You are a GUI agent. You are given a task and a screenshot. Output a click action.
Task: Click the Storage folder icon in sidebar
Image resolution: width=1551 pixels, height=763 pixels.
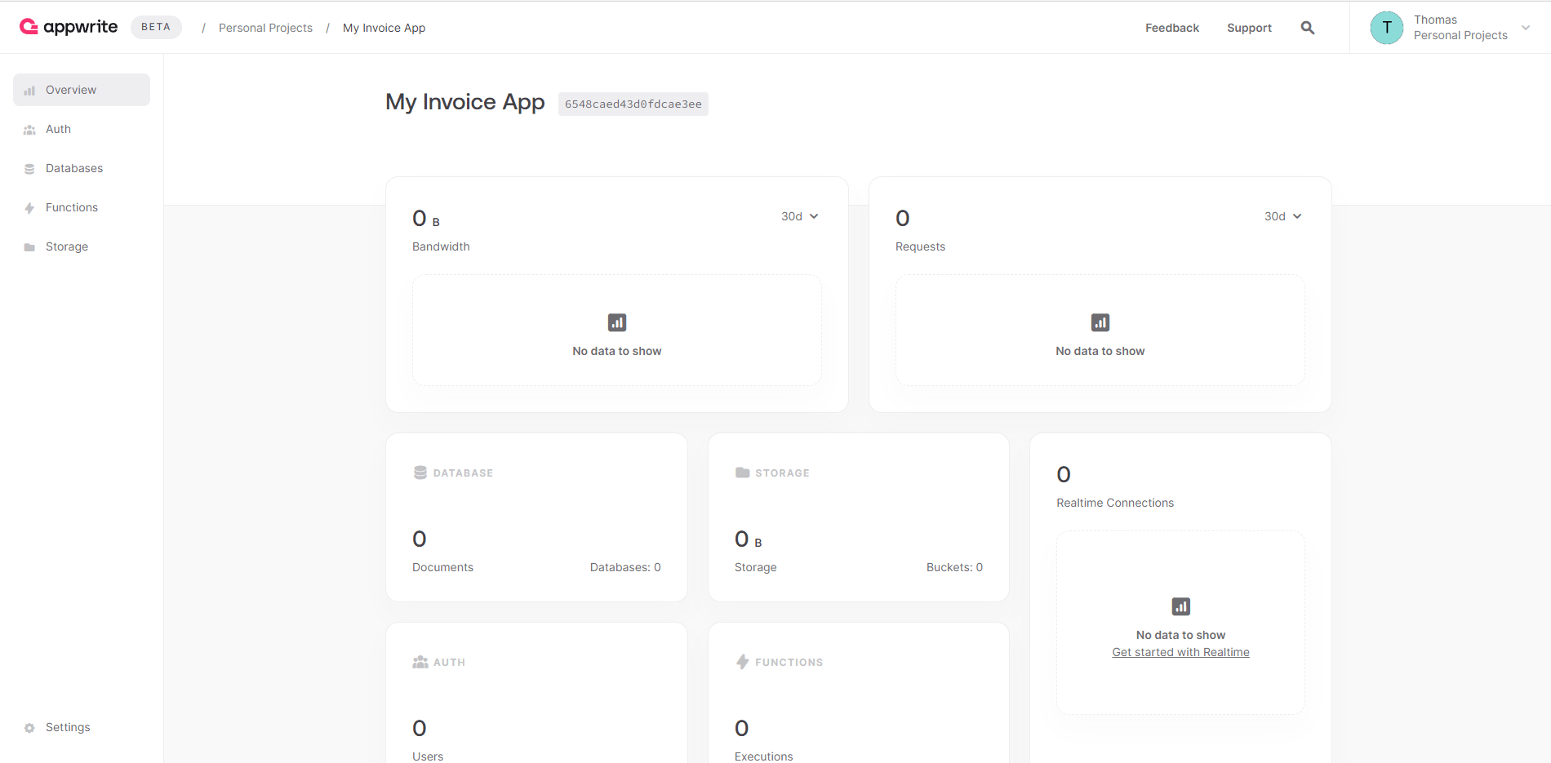[x=29, y=247]
